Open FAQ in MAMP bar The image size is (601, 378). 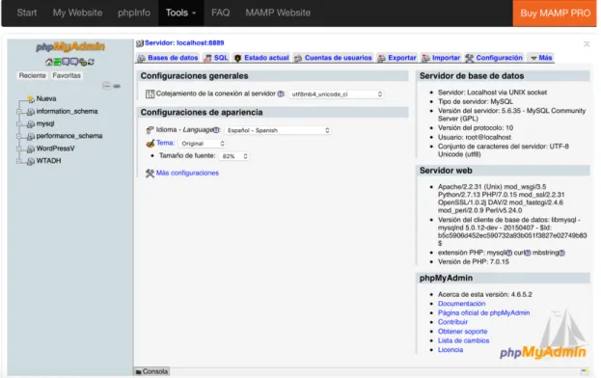(220, 13)
